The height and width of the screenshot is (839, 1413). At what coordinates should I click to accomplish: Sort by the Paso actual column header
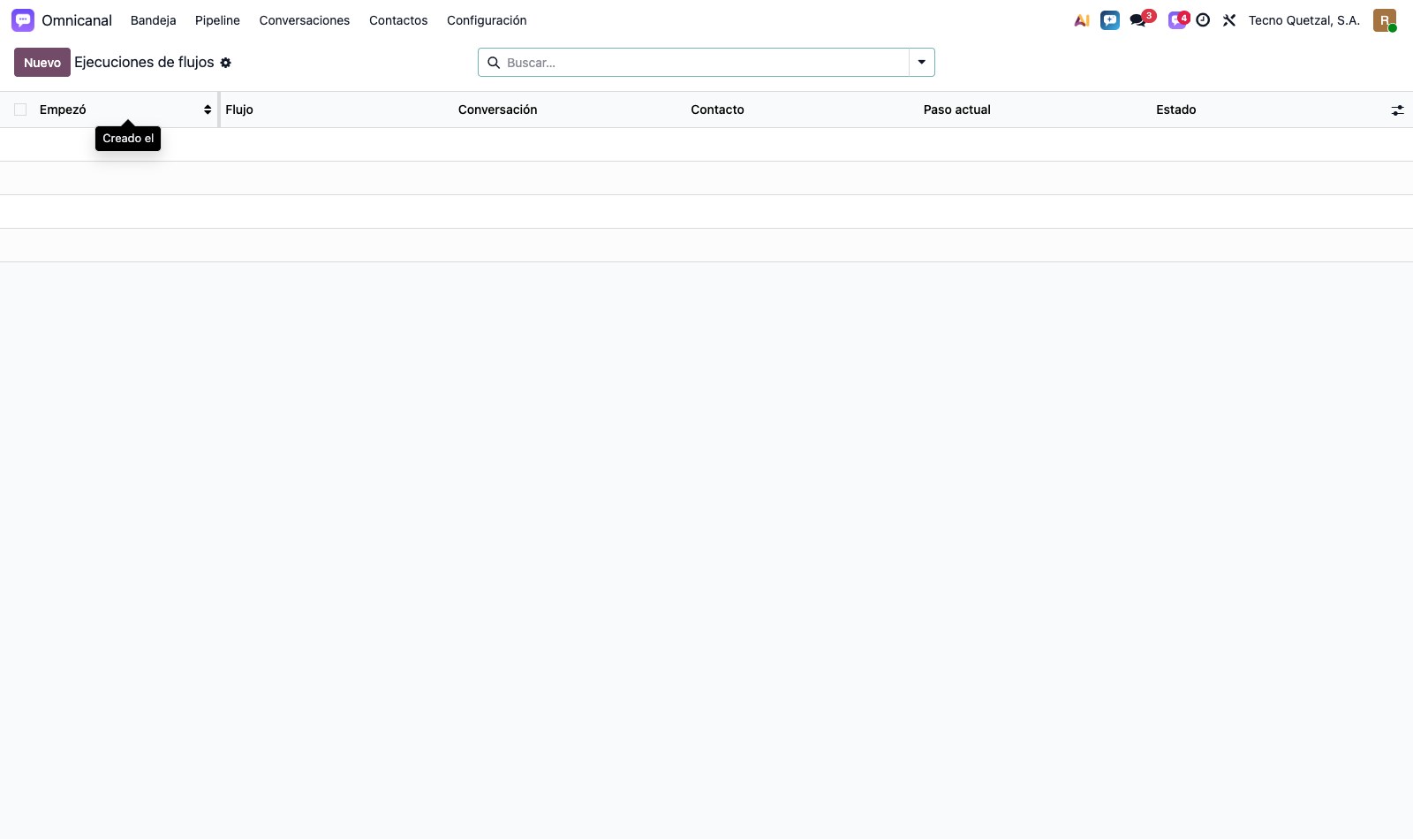957,110
